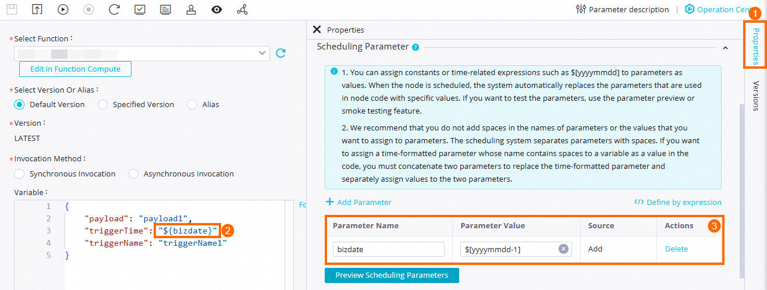Choose the Specified Version radio option
Viewport: 767px width, 290px height.
(x=103, y=105)
